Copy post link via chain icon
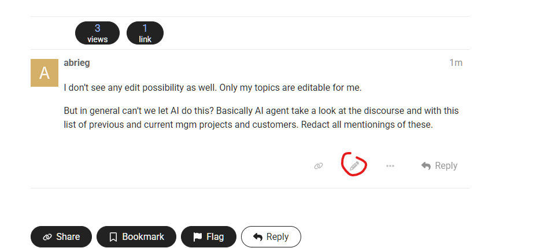The width and height of the screenshot is (533, 248). [318, 166]
